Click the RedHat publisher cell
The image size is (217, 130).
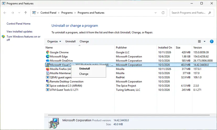click(x=120, y=77)
